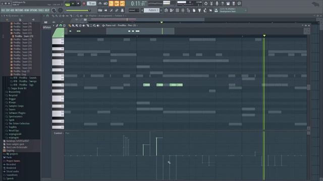Select the paint brush tool in piano roll

coord(73,26)
